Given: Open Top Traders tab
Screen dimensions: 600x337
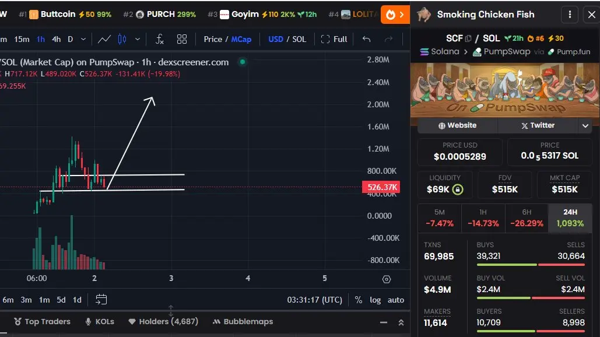Looking at the screenshot, I should point(42,322).
